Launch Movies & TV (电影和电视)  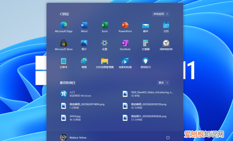(x=125, y=63)
